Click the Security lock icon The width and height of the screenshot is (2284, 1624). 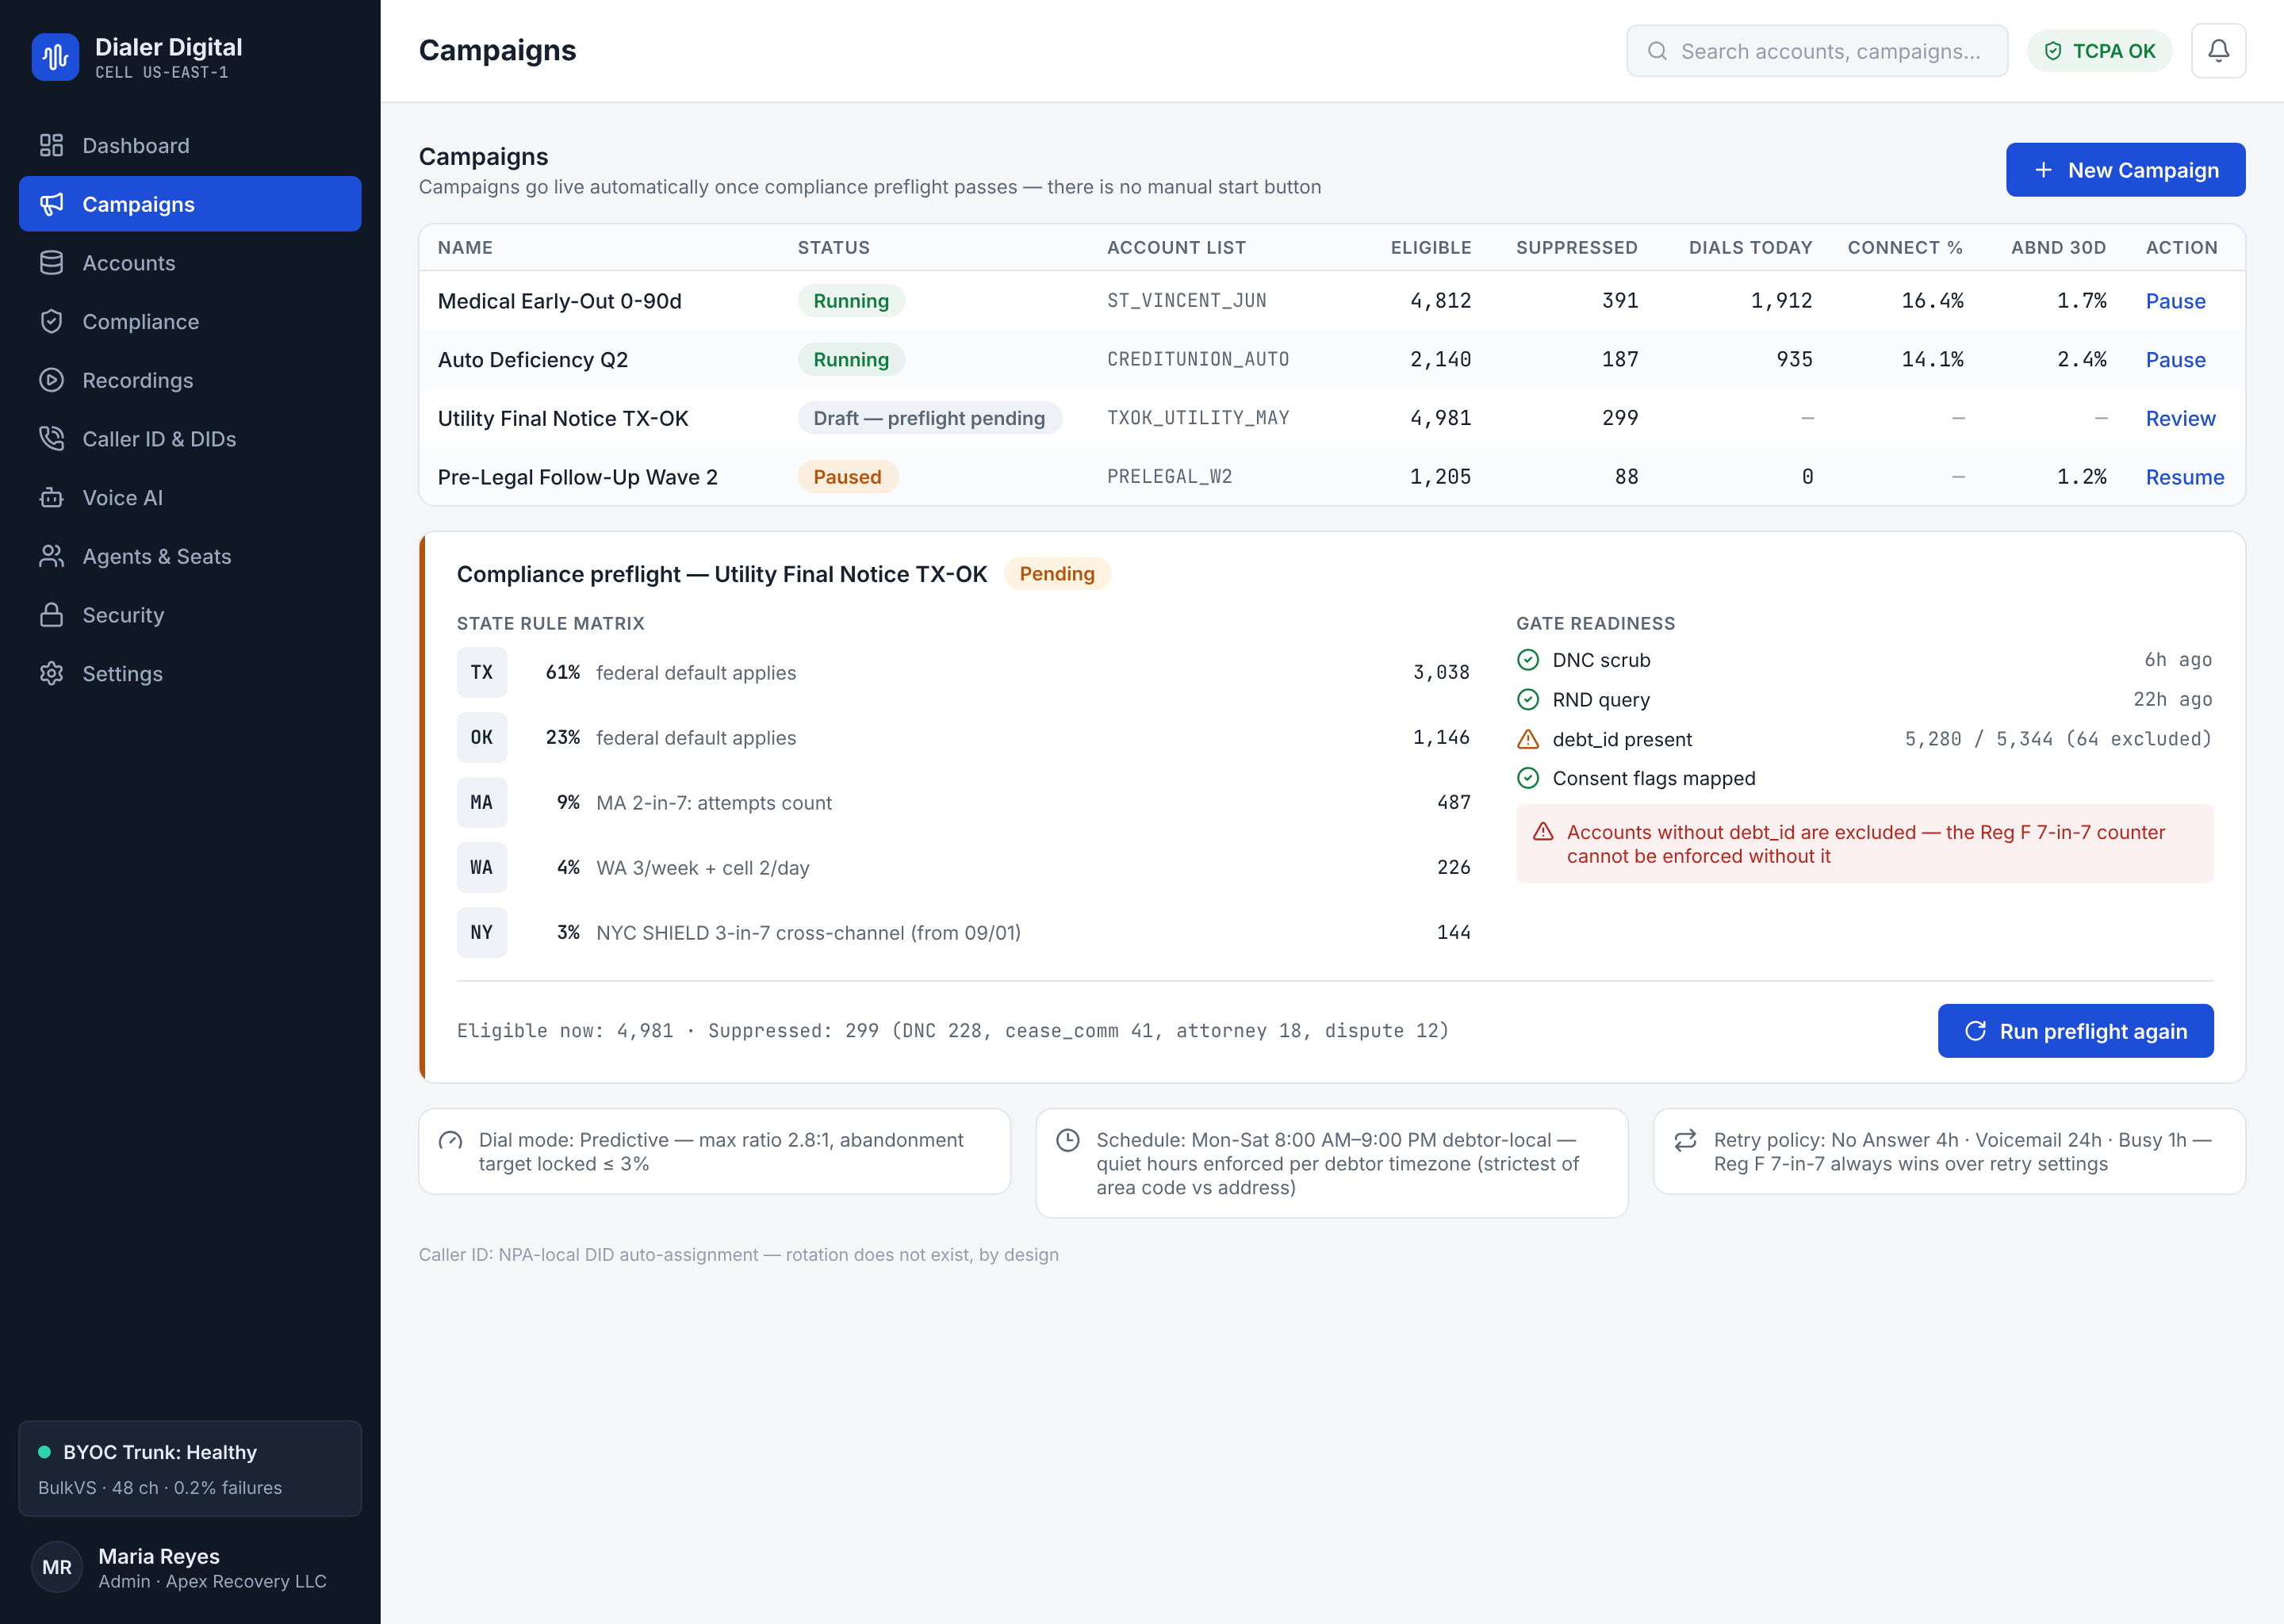click(x=51, y=615)
